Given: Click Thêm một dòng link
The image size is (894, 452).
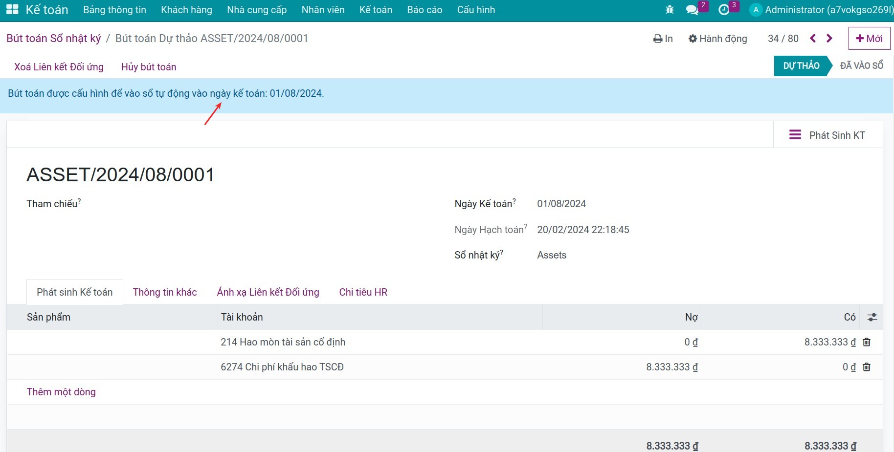Looking at the screenshot, I should [x=61, y=392].
